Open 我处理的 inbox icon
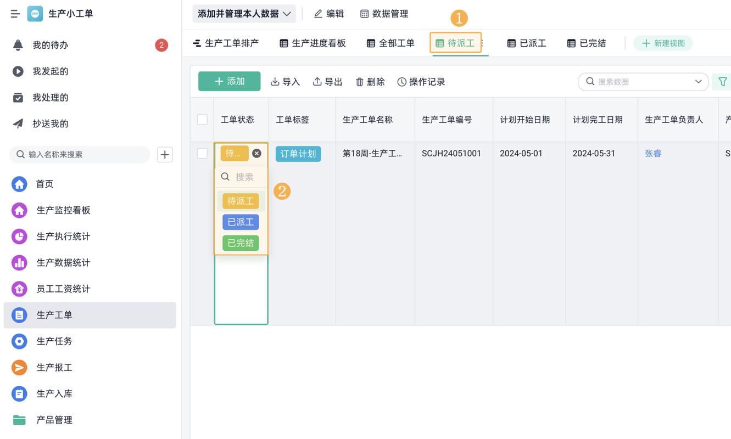The width and height of the screenshot is (731, 439). tap(18, 98)
